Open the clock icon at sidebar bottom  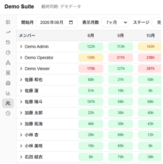point(8,113)
